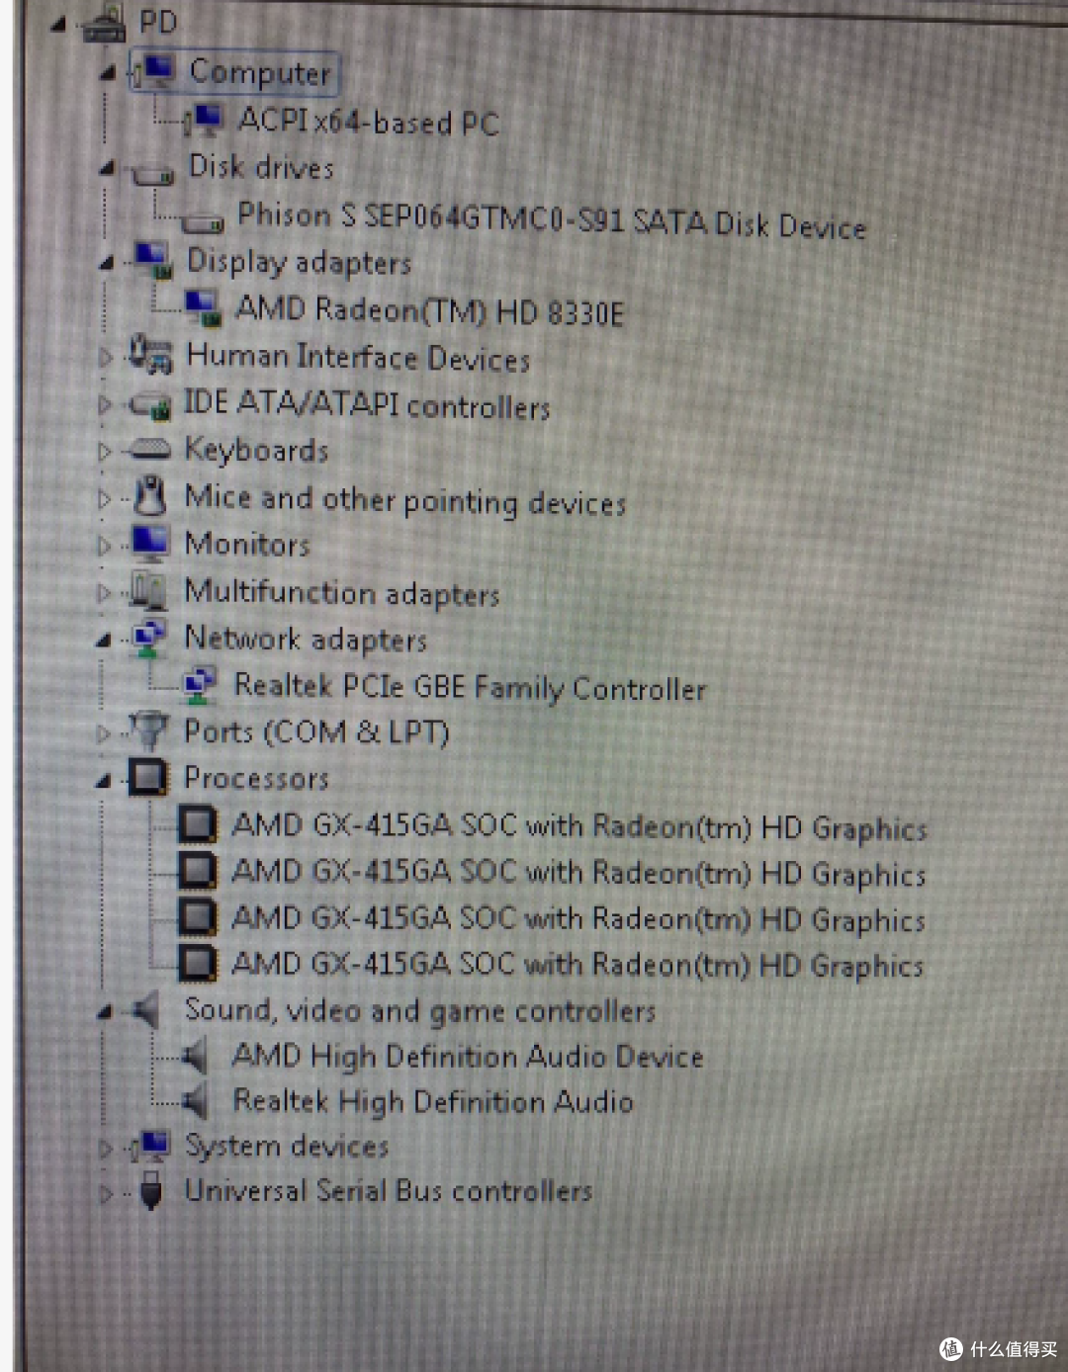Image resolution: width=1068 pixels, height=1372 pixels.
Task: Collapse the Disk drives category
Action: pos(108,169)
